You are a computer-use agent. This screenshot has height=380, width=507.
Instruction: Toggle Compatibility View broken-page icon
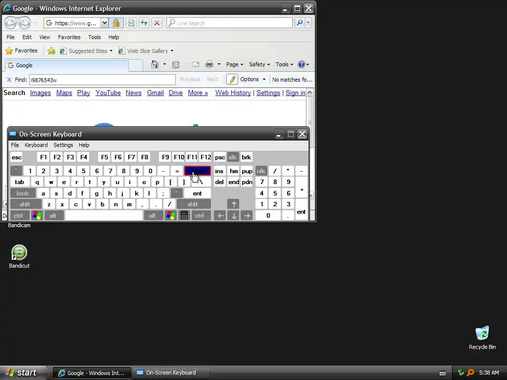point(131,23)
